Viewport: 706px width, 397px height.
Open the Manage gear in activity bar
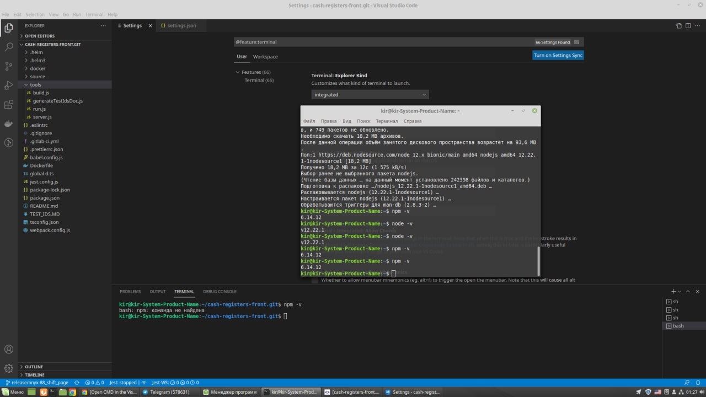pyautogui.click(x=9, y=368)
